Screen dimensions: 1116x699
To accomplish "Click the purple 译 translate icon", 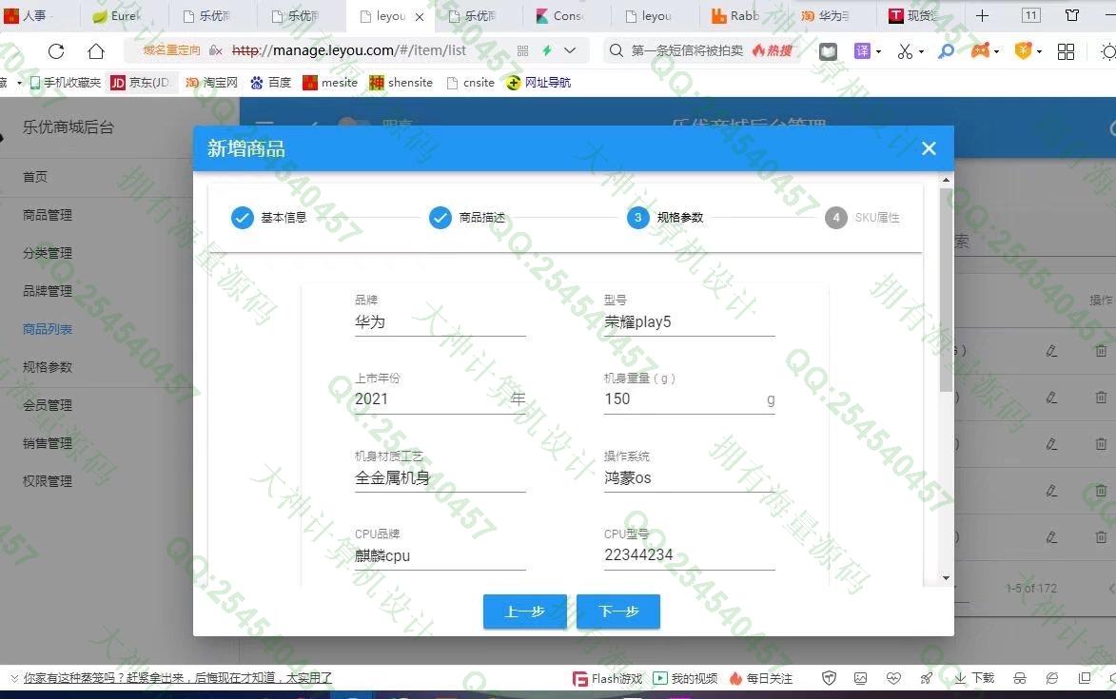I will (x=862, y=51).
